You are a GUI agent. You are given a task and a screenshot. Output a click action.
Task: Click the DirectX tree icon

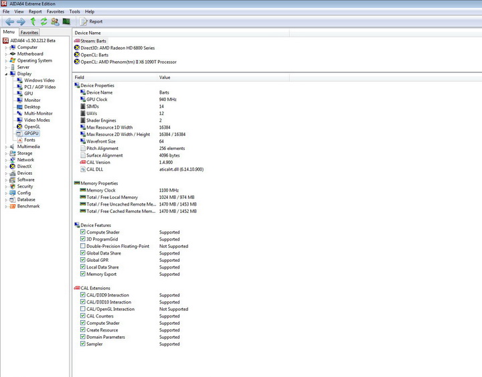(x=12, y=166)
